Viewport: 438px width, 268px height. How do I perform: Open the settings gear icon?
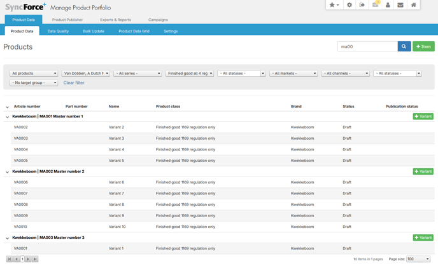(349, 4)
